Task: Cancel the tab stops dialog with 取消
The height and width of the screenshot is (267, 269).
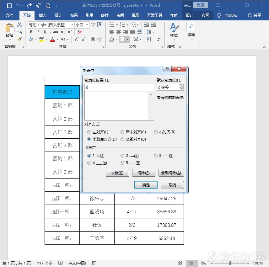Action: (x=172, y=185)
